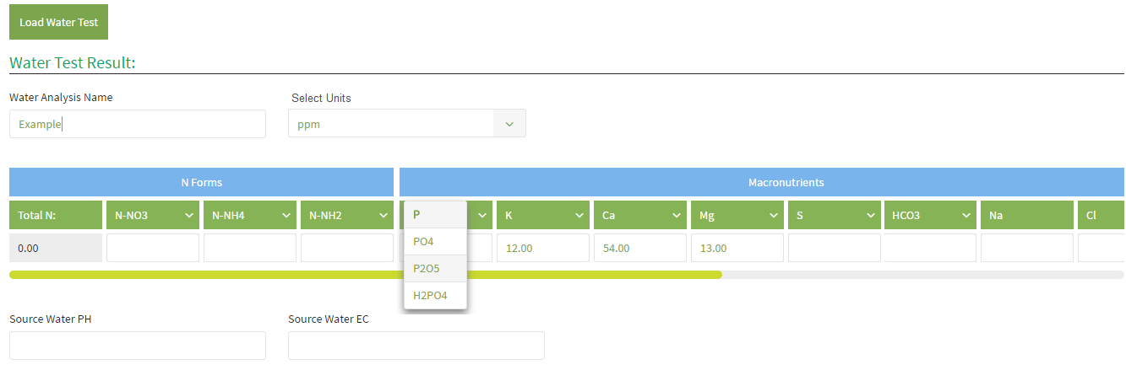Open the Ca column chevron
1126x370 pixels.
(677, 216)
